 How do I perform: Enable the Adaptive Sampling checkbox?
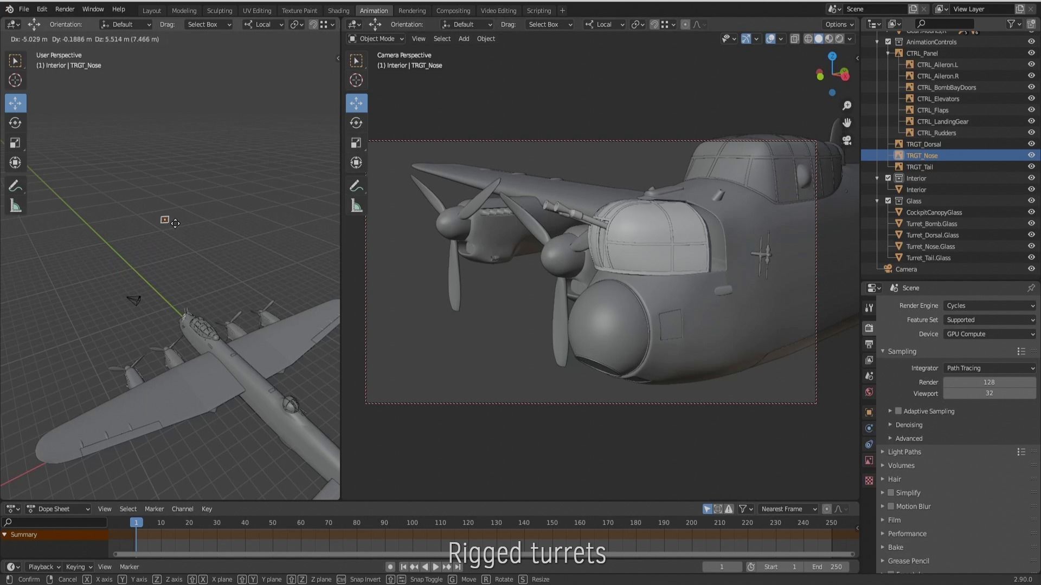pyautogui.click(x=898, y=411)
